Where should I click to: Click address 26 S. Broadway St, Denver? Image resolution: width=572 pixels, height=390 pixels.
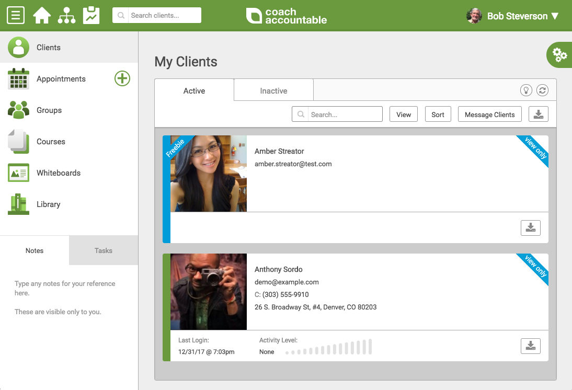click(316, 307)
